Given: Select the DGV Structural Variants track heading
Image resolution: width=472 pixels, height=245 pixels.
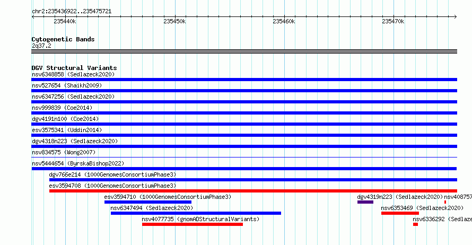Looking at the screenshot, I should (x=74, y=68).
